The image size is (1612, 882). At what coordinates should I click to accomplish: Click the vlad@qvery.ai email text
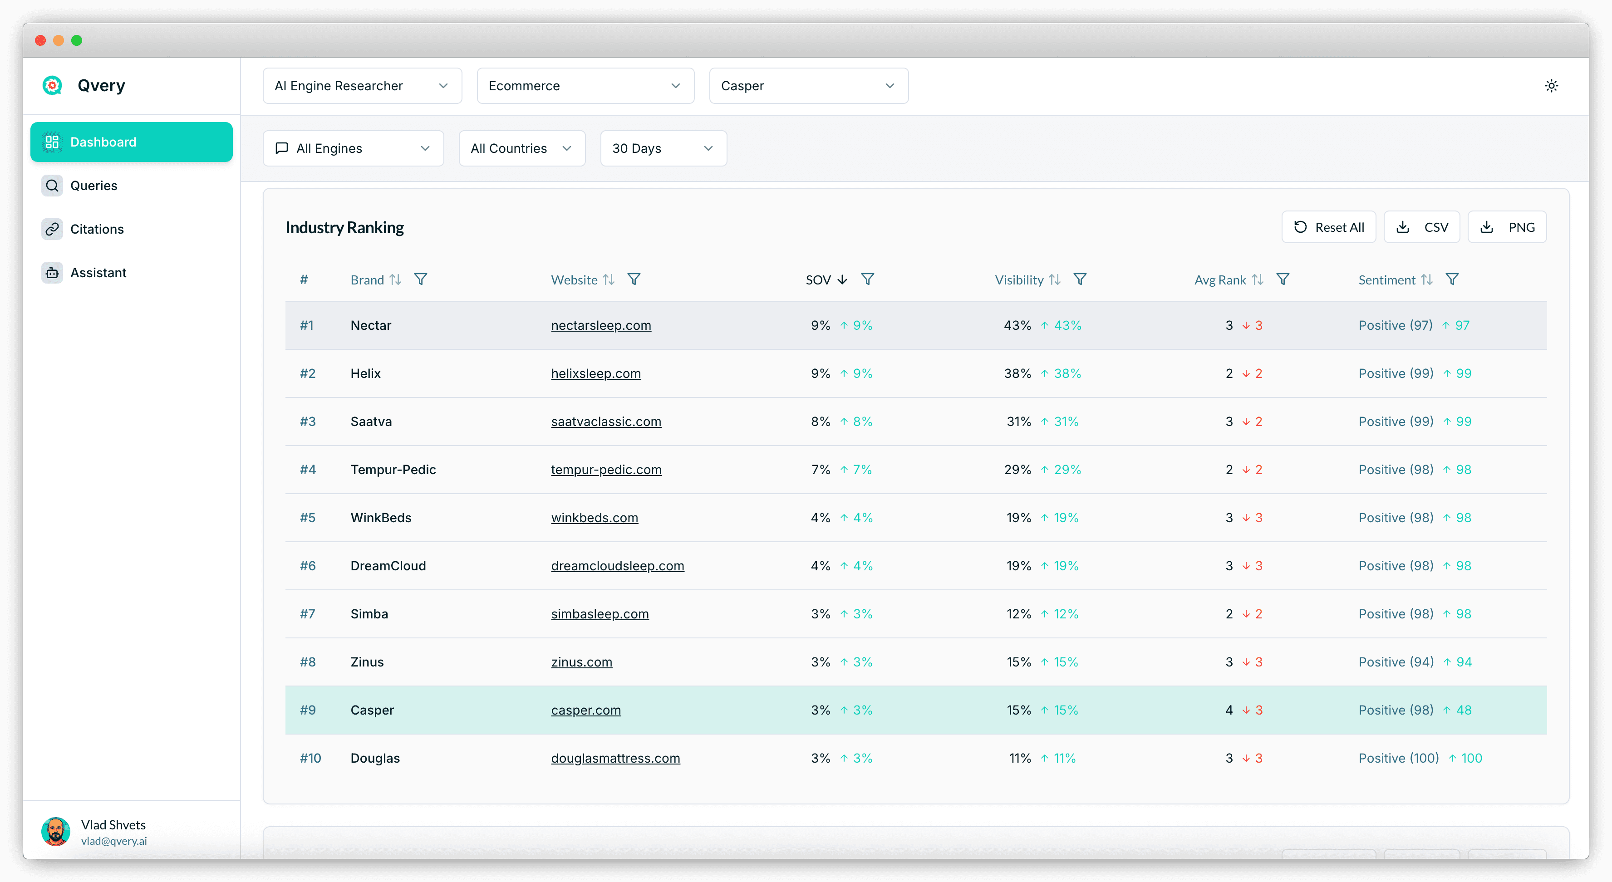pyautogui.click(x=114, y=841)
